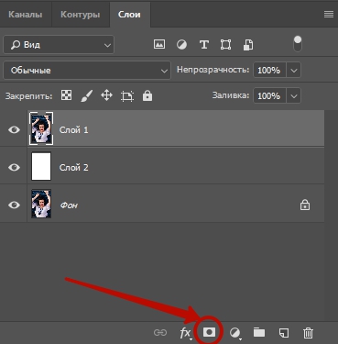The width and height of the screenshot is (338, 344).
Task: Hide Слой 2 visibility eye
Action: [14, 167]
